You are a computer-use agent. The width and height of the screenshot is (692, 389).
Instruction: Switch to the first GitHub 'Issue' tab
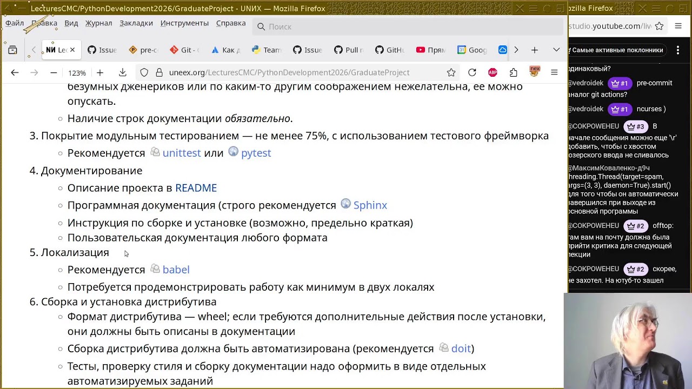[x=102, y=50]
